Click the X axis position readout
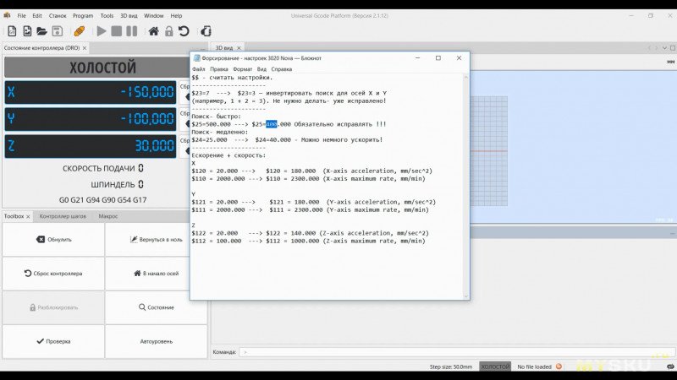The width and height of the screenshot is (677, 380). pos(91,92)
